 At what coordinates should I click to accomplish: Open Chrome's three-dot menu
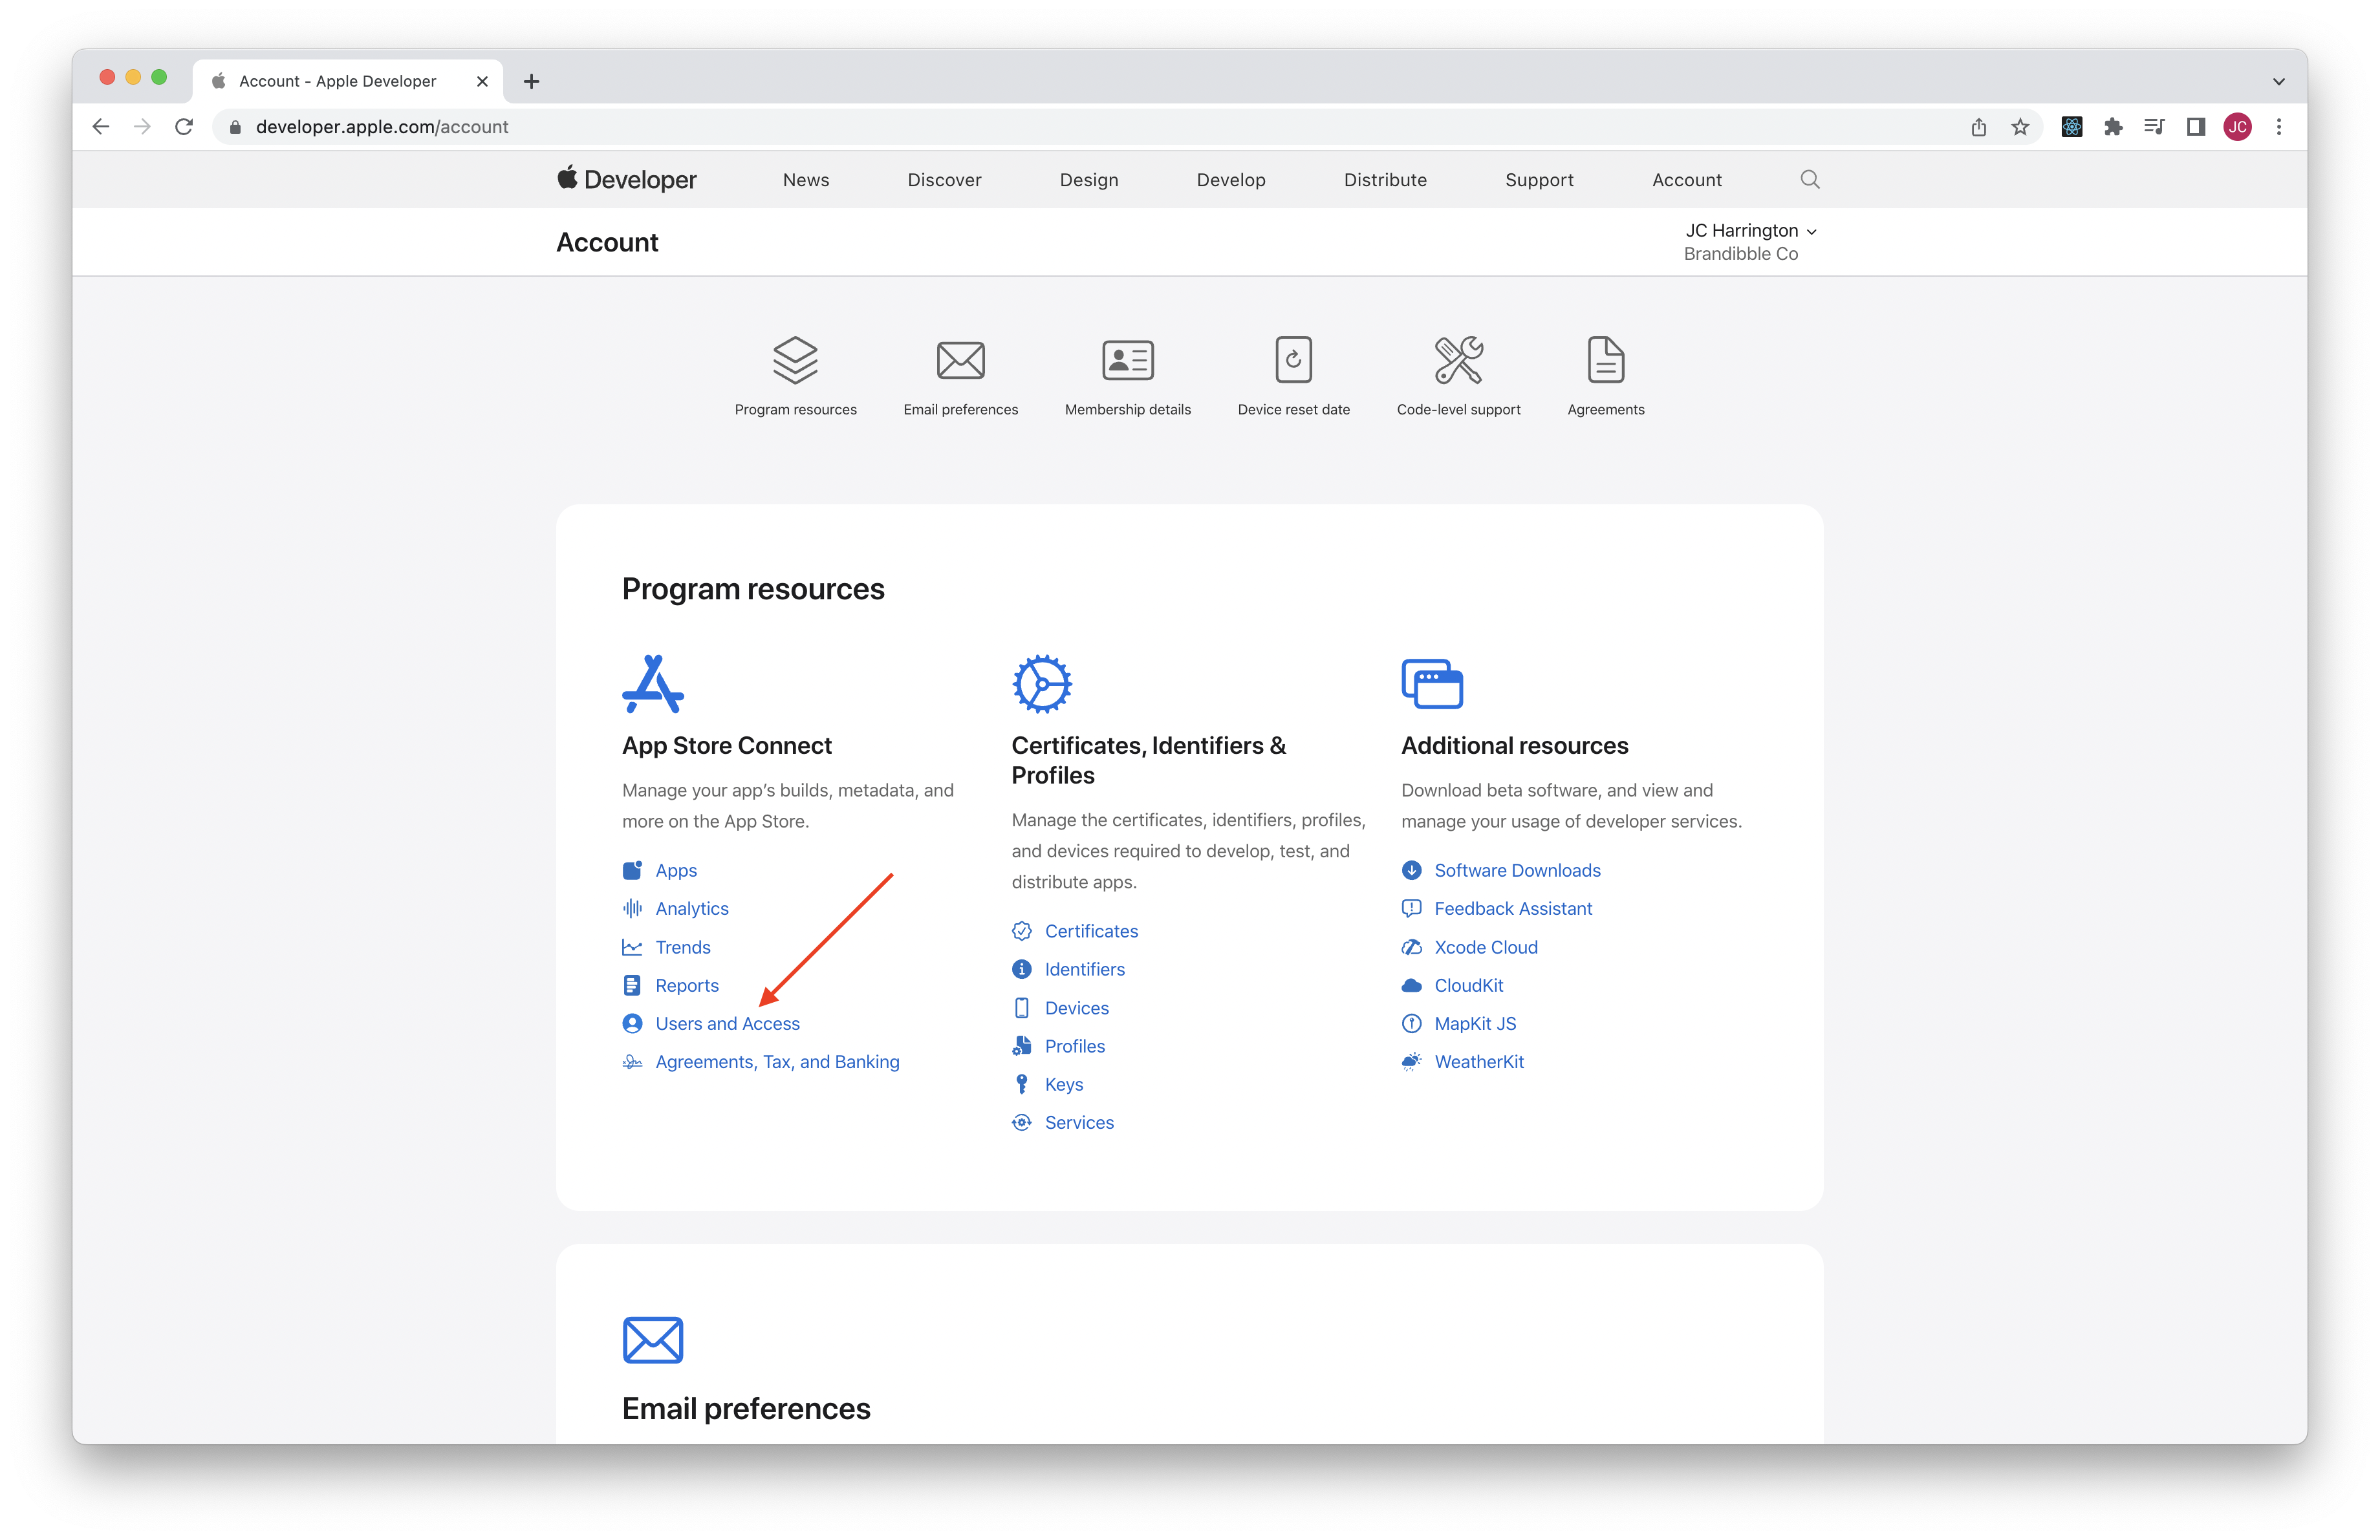2279,126
